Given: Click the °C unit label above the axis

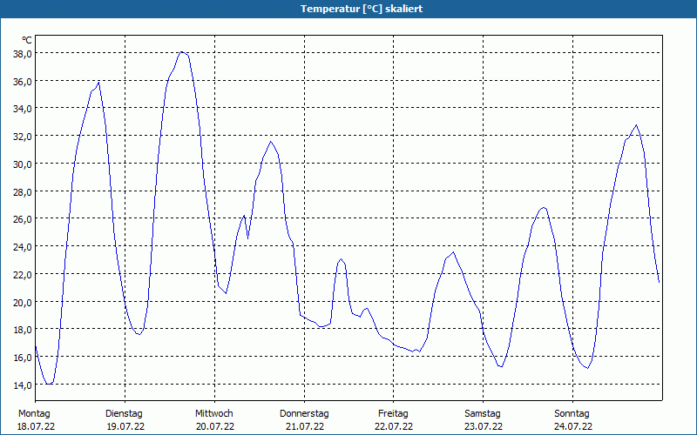Looking at the screenshot, I should tap(27, 40).
